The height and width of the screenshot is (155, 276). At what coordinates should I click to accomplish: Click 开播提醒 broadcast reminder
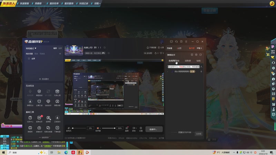(151, 48)
